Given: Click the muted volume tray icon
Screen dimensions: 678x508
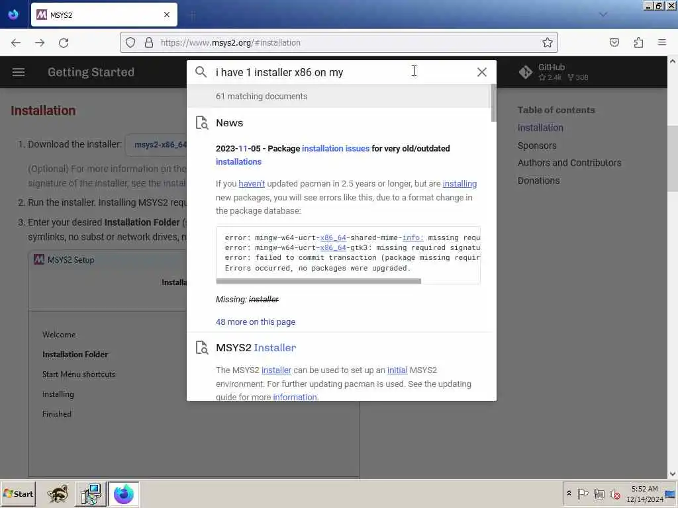Looking at the screenshot, I should [x=614, y=493].
